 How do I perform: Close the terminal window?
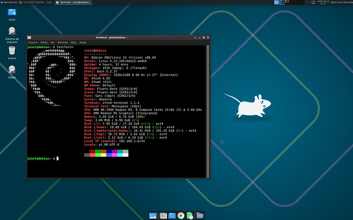pos(208,38)
